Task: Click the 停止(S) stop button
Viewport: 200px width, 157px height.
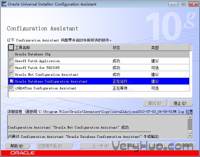Action: [181, 103]
